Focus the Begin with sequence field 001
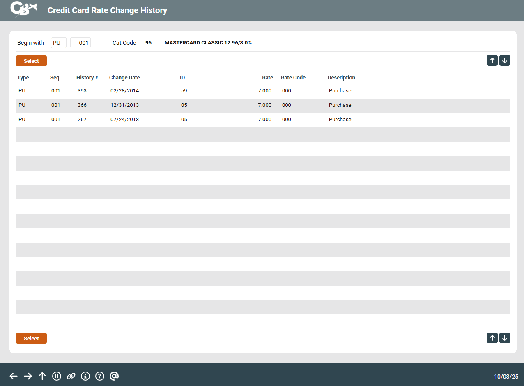 pyautogui.click(x=80, y=43)
